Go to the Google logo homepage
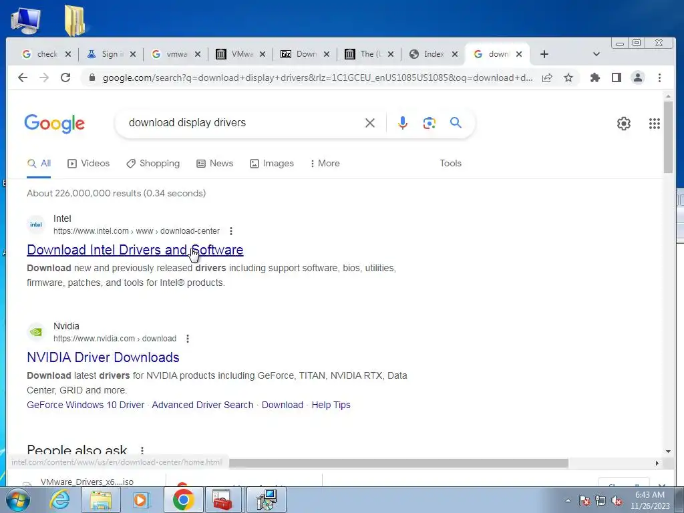684x513 pixels. click(x=55, y=124)
